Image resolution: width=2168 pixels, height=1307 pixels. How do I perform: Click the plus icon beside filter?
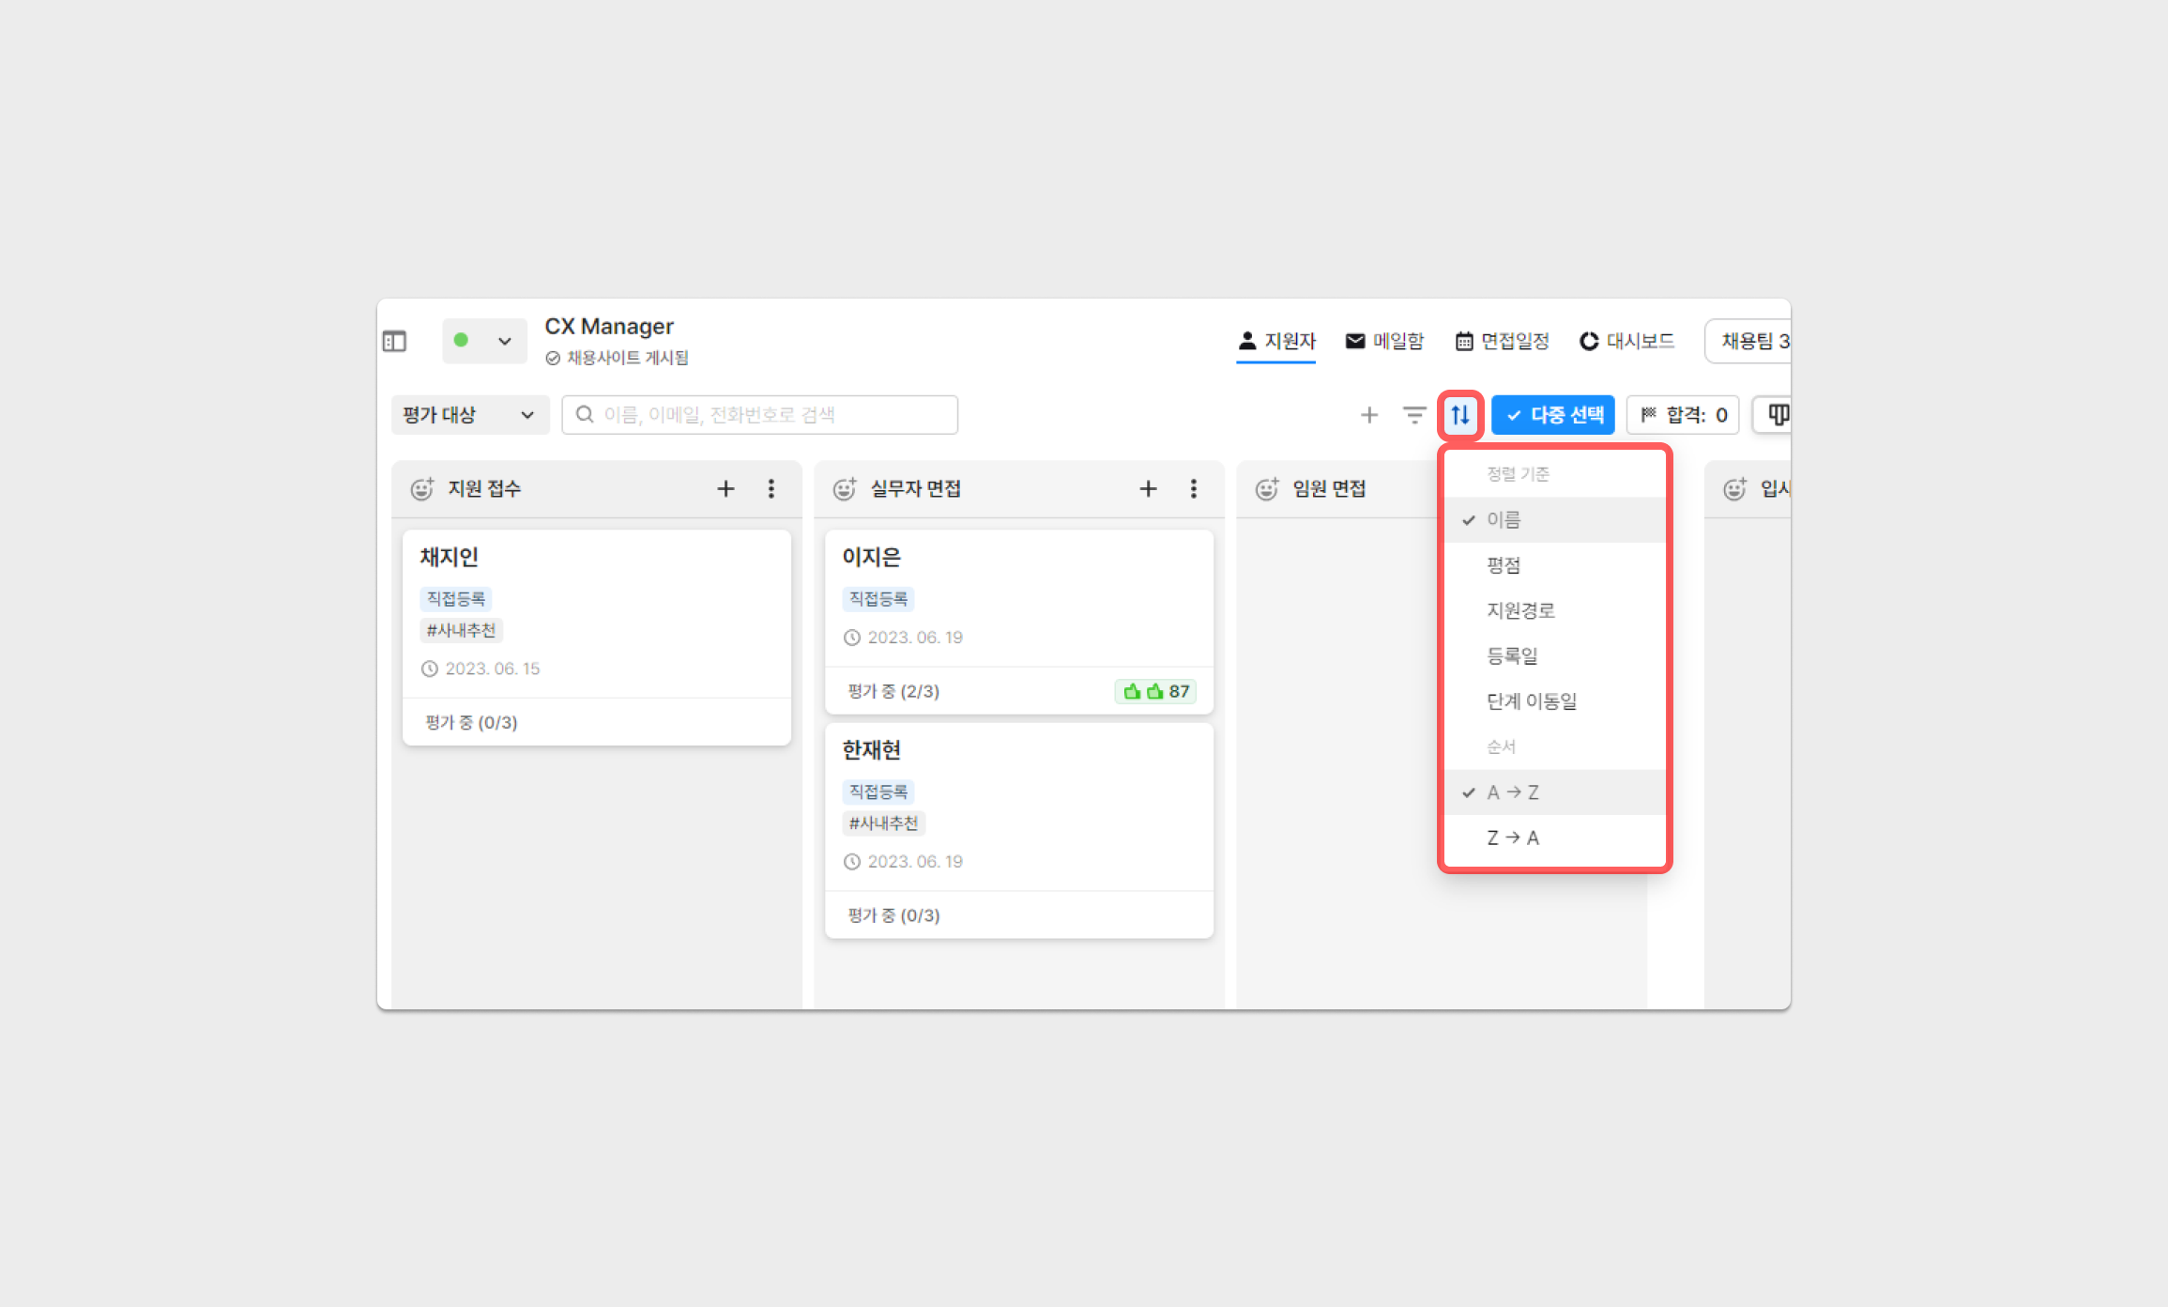[1369, 414]
